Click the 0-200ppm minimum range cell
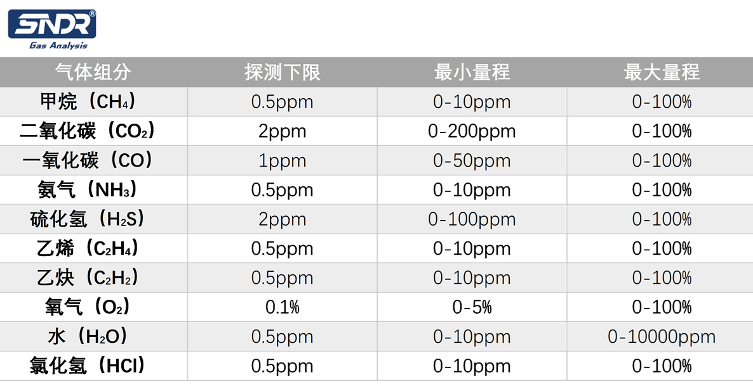The width and height of the screenshot is (753, 384). pos(472,131)
